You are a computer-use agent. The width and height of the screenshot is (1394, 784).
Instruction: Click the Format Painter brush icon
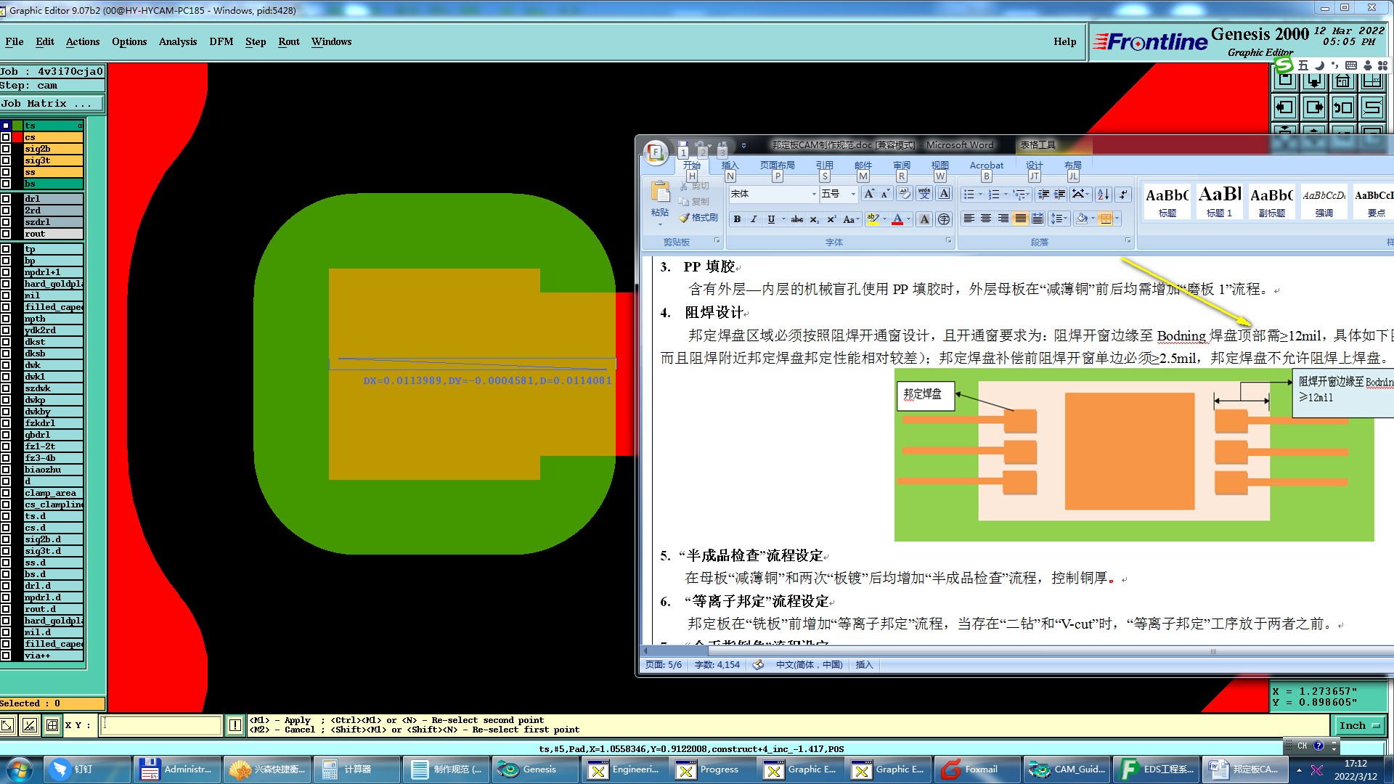[x=684, y=218]
